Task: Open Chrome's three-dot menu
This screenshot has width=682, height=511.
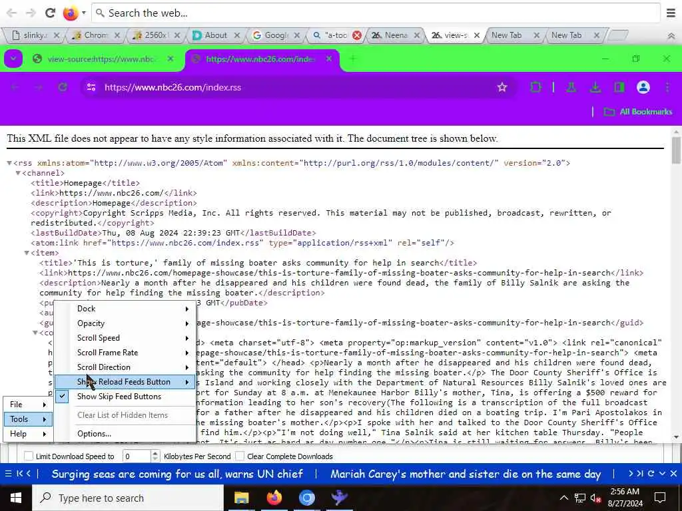Action: click(x=667, y=87)
